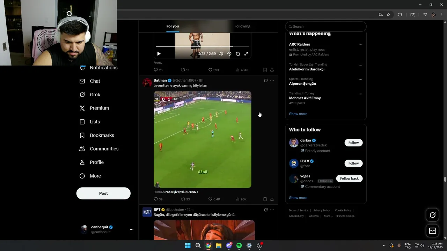This screenshot has height=251, width=447.
Task: Open the BPT account avatar
Action: (147, 212)
